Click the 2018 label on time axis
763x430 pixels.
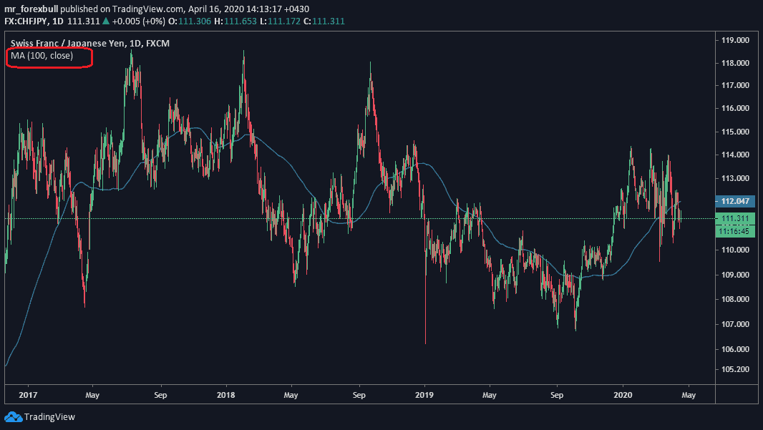coord(225,394)
